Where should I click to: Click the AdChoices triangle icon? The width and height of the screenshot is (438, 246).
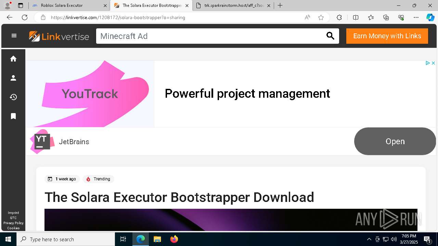click(427, 63)
